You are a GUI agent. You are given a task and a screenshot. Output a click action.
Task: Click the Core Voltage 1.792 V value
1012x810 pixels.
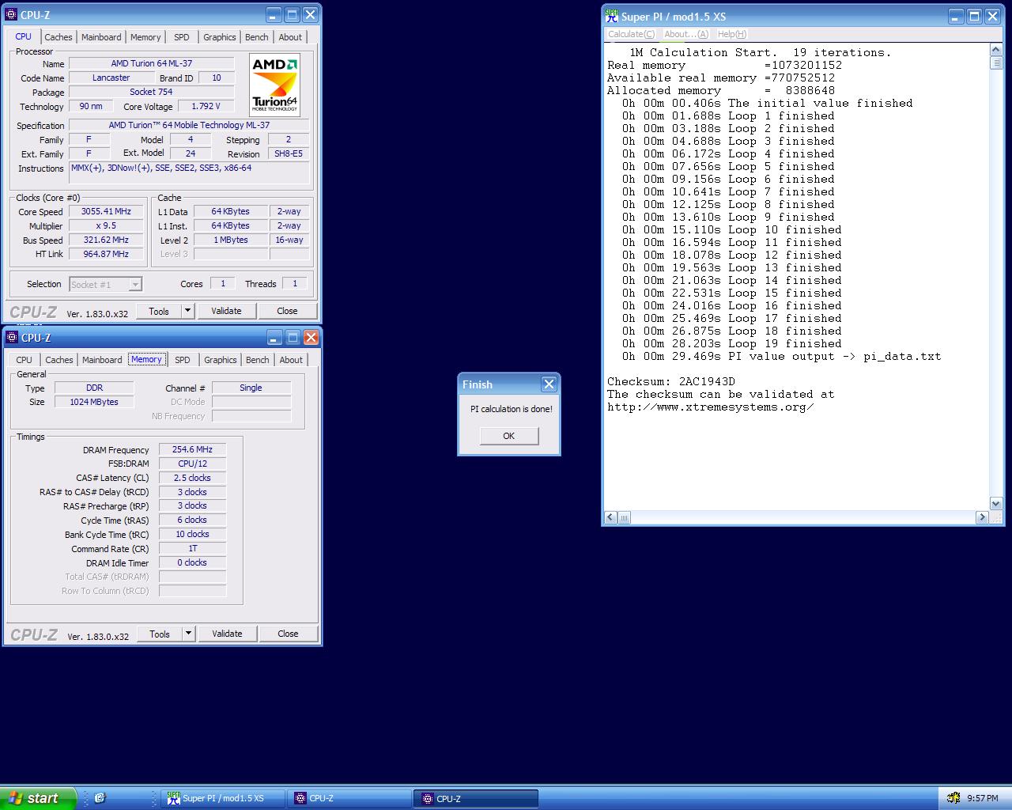[206, 106]
